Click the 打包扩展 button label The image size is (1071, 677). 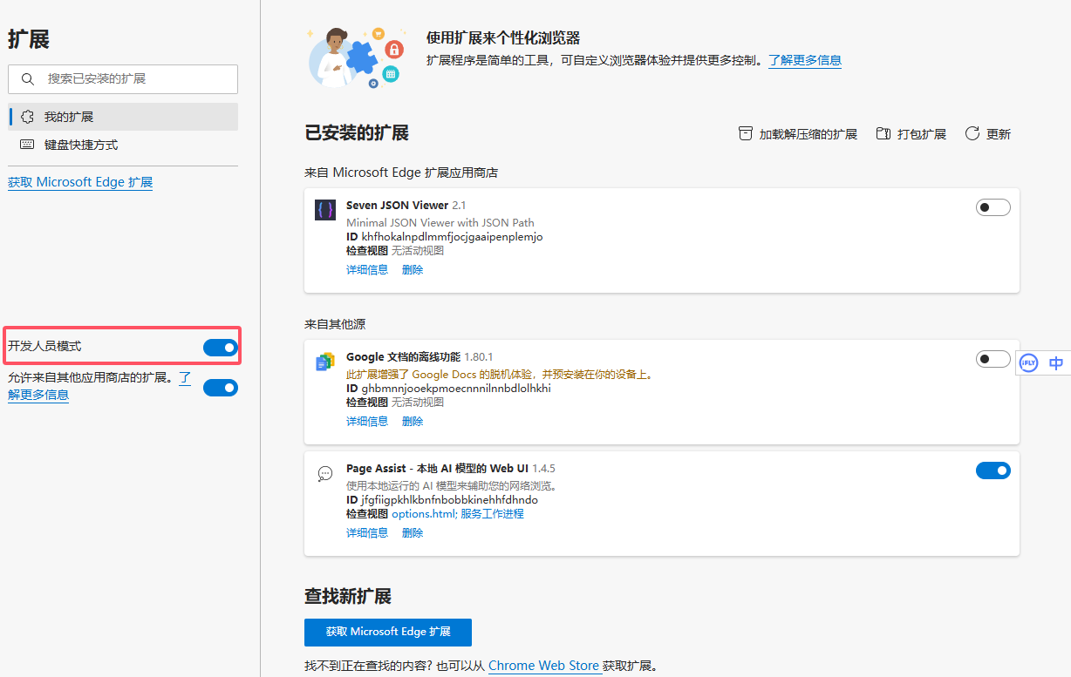(922, 134)
